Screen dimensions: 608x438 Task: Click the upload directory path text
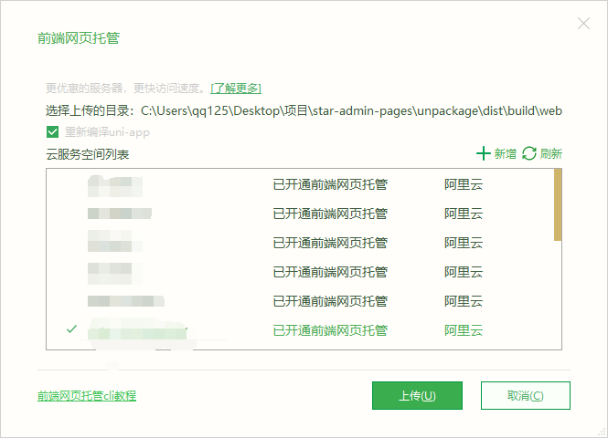tap(350, 111)
